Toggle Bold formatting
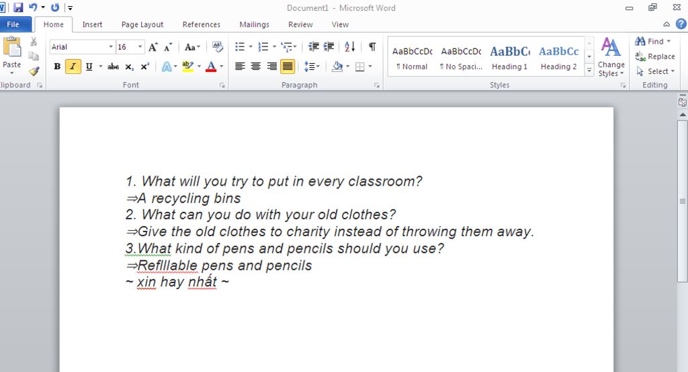This screenshot has width=688, height=372. (57, 67)
